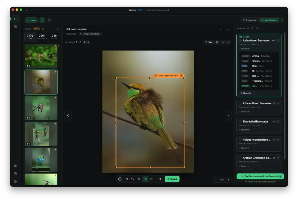Click the Candidates help icon

click(252, 29)
